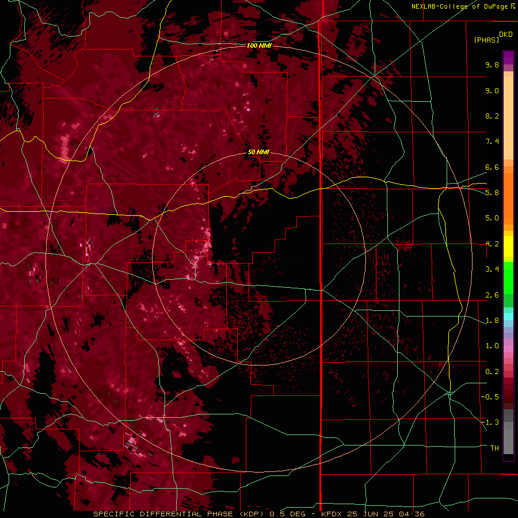Pick the orange segment of the color bar
This screenshot has height=518, width=518.
(x=508, y=198)
